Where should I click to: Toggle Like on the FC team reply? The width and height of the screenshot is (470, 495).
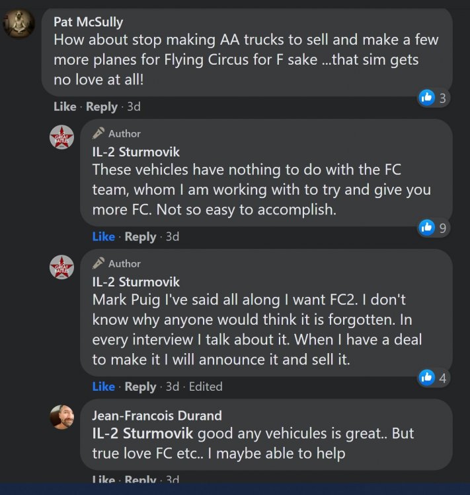click(x=103, y=236)
